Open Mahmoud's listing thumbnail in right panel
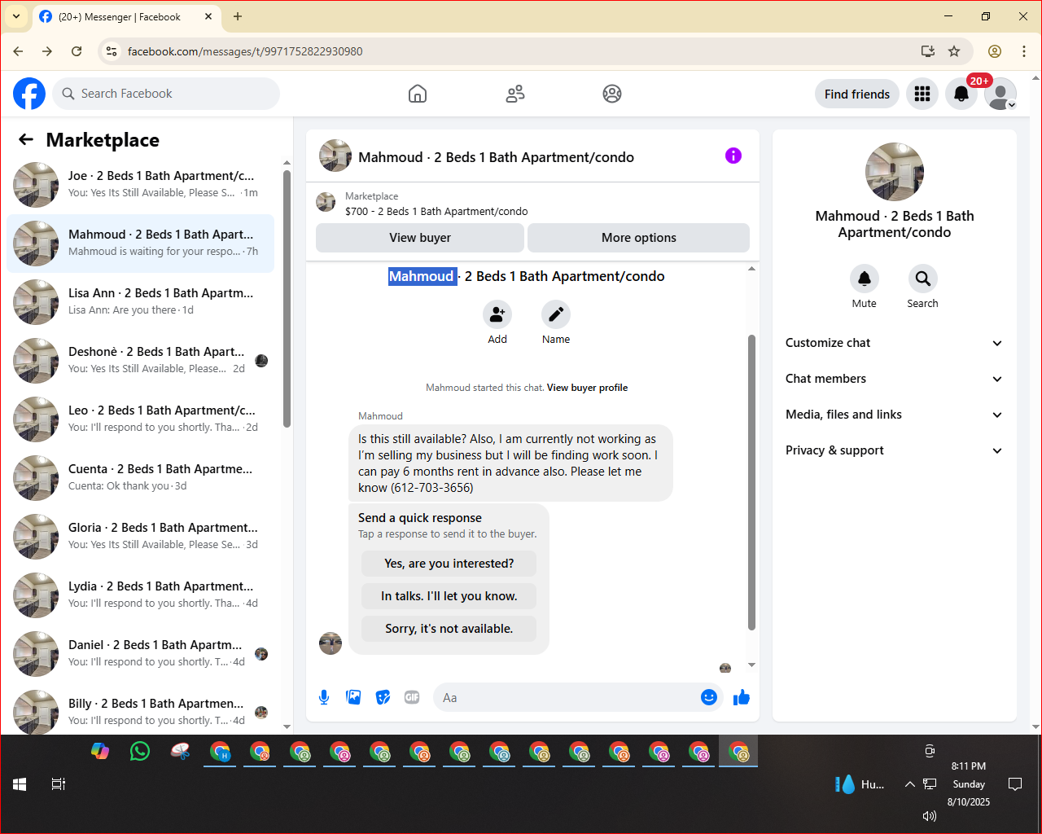This screenshot has width=1042, height=834. pyautogui.click(x=895, y=172)
